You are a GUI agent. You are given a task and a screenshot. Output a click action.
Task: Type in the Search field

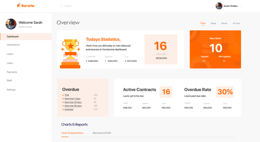(81, 6)
